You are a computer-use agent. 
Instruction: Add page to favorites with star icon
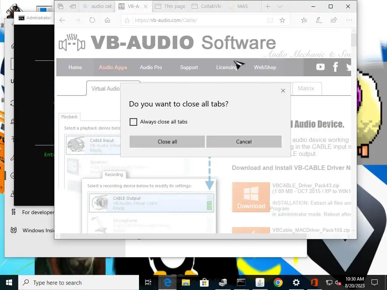tap(282, 20)
